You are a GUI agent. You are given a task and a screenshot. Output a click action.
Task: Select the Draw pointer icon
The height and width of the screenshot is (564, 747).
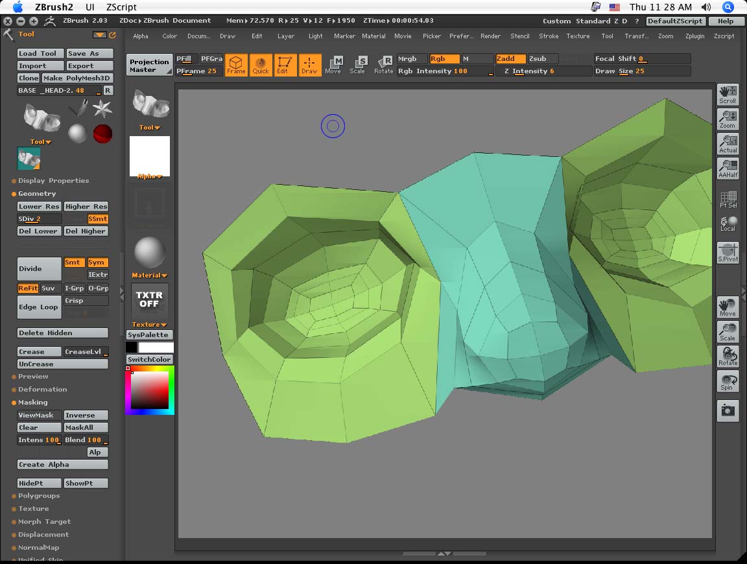point(310,65)
